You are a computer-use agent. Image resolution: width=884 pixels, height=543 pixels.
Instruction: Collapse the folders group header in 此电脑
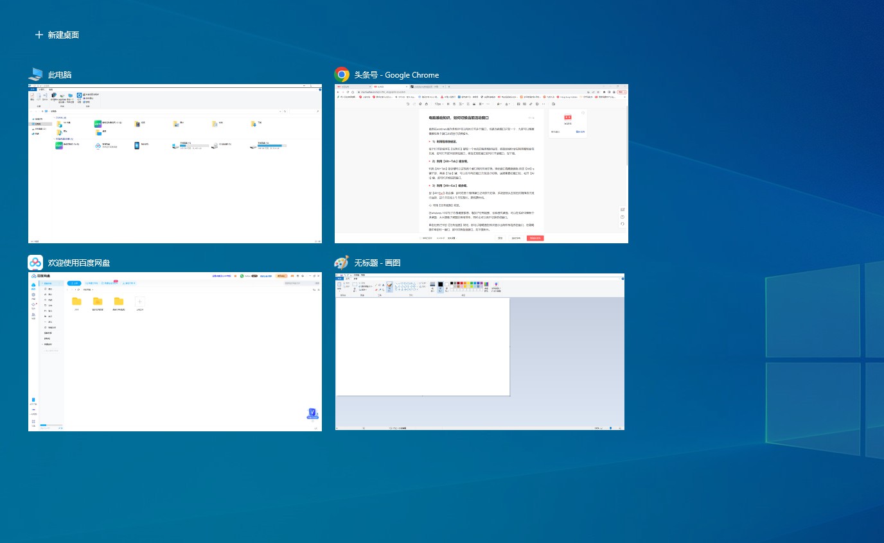click(x=54, y=117)
